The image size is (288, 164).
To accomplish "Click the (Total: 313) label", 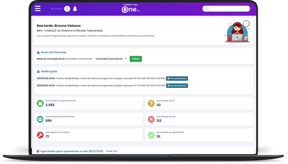I will (112, 151).
